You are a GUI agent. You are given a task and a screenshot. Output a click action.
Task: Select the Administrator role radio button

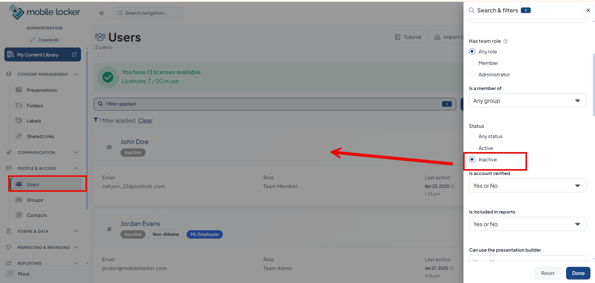[x=472, y=74]
